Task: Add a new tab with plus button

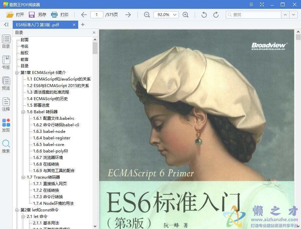Action: 83,25
